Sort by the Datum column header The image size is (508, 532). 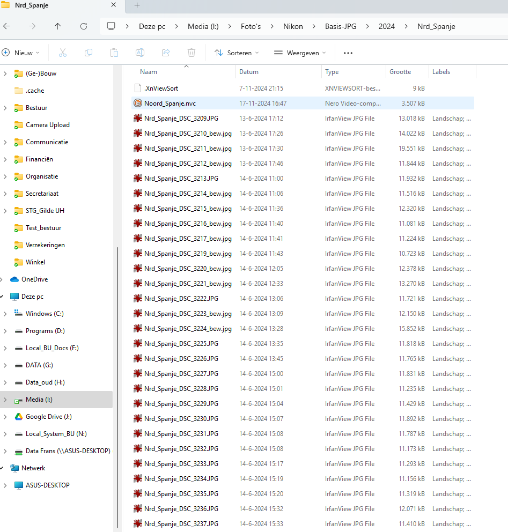(249, 72)
